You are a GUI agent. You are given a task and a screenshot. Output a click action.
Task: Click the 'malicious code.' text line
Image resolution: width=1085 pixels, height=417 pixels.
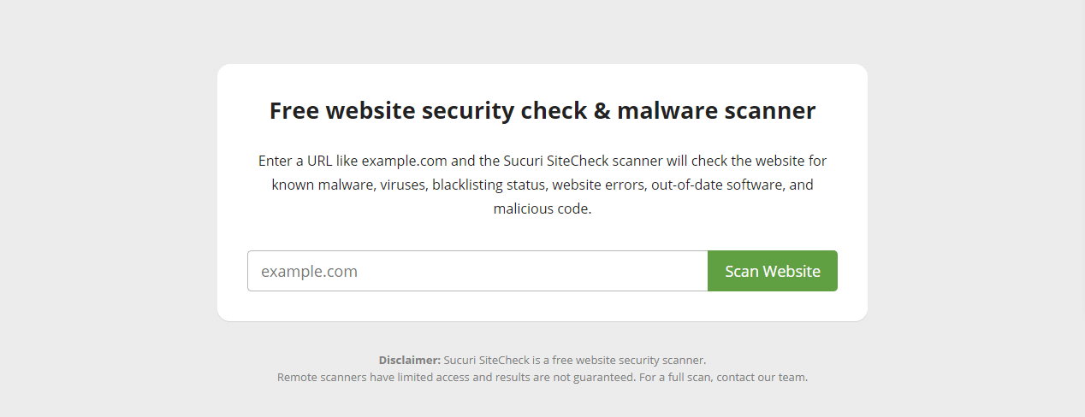(542, 208)
